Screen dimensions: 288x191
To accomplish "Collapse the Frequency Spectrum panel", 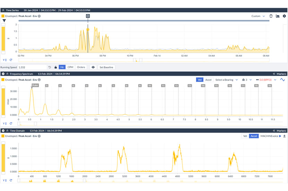I will 7,74.
